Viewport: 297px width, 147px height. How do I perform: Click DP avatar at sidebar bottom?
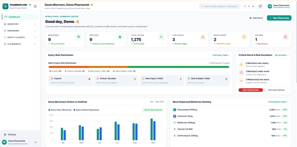(4, 142)
